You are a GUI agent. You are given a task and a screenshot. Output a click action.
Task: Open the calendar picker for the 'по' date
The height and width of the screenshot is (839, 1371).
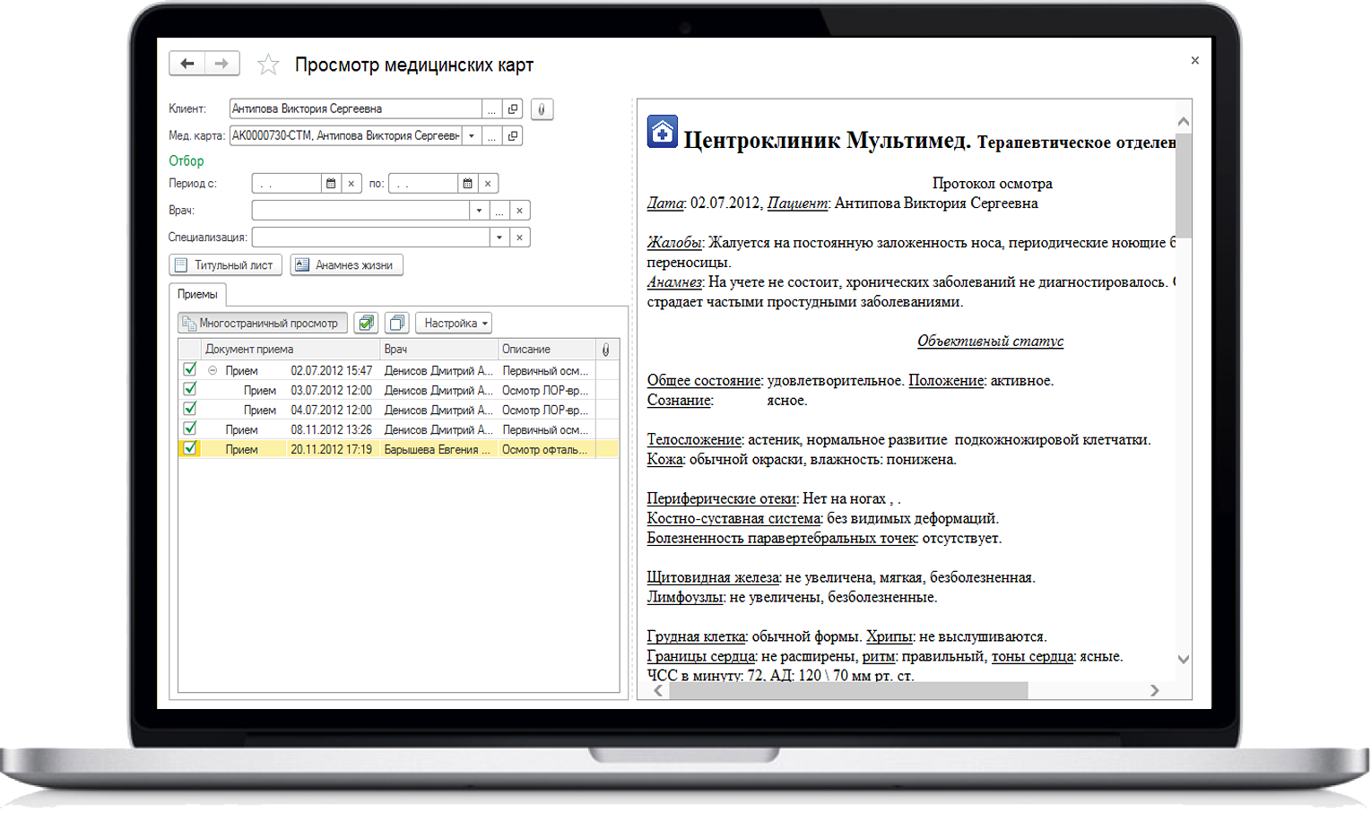pos(467,184)
